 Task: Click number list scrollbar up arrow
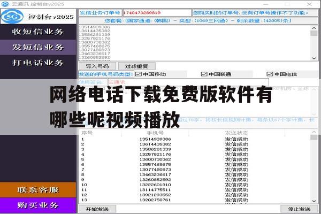[314, 28]
